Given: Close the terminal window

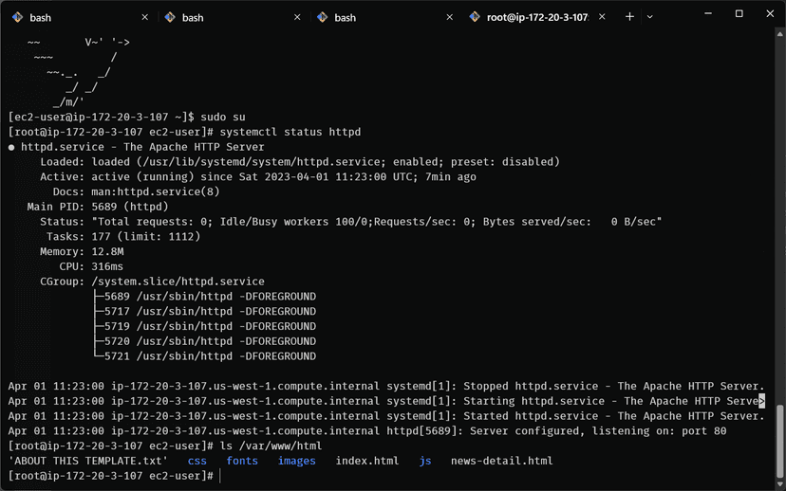Looking at the screenshot, I should pyautogui.click(x=770, y=14).
